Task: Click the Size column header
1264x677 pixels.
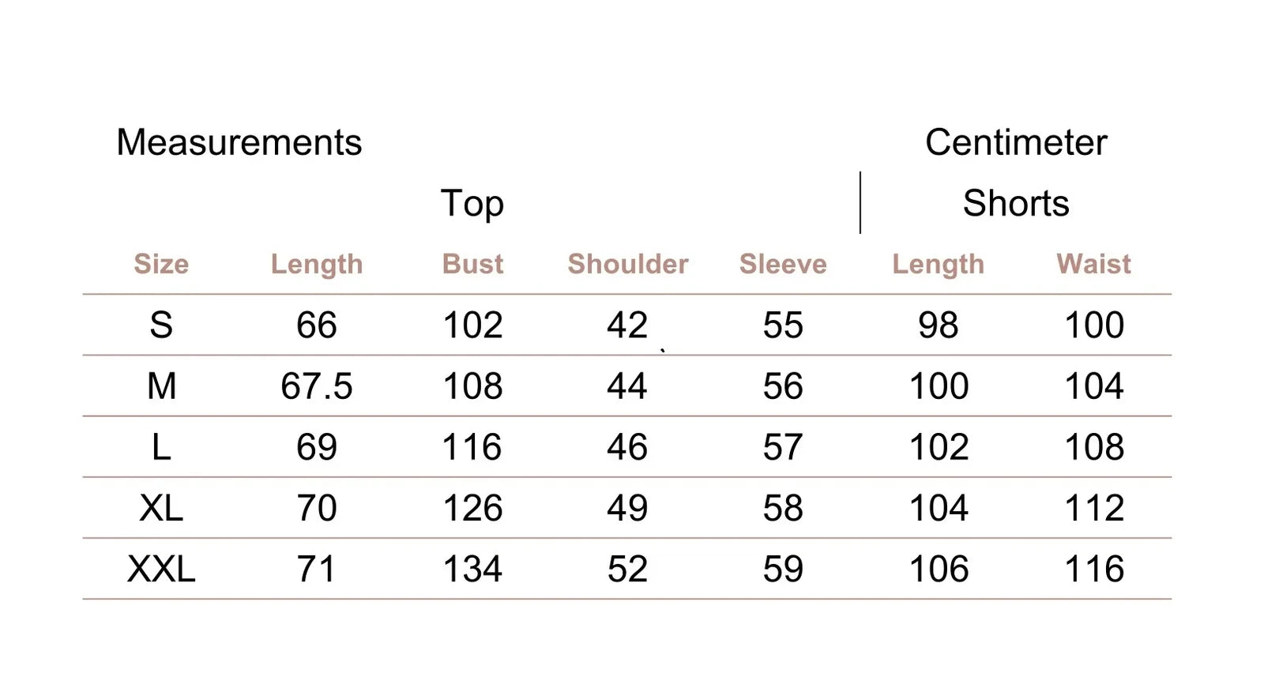Action: (161, 264)
